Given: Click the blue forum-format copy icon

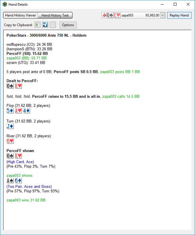Looking at the screenshot, I should pyautogui.click(x=45, y=25).
